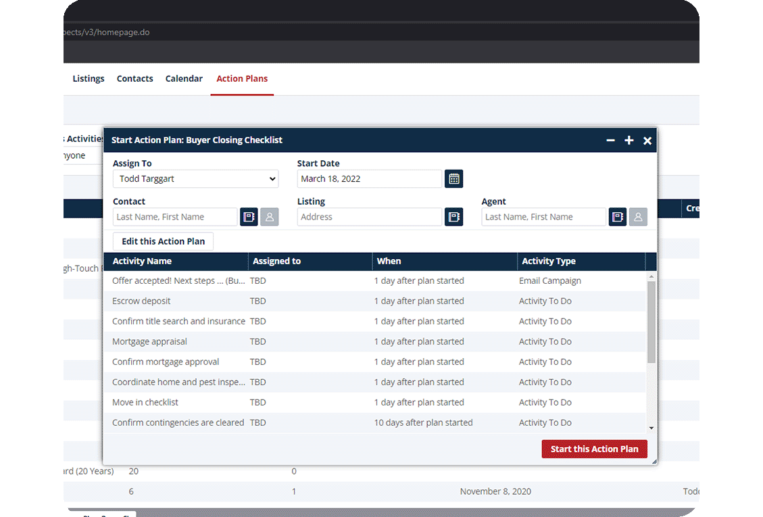Viewport: 763px width, 517px height.
Task: Sort by Assigned to column header
Action: pyautogui.click(x=310, y=262)
